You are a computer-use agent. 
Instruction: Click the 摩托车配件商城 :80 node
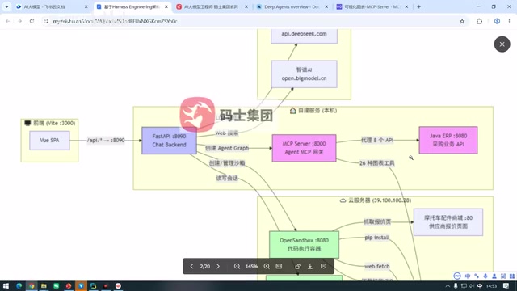click(x=448, y=222)
